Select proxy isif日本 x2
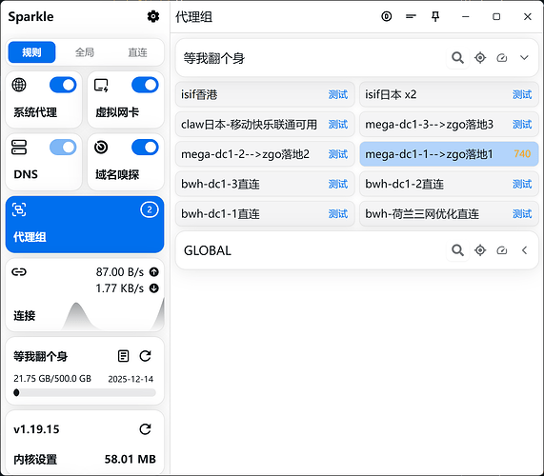The height and width of the screenshot is (476, 544). coord(449,94)
